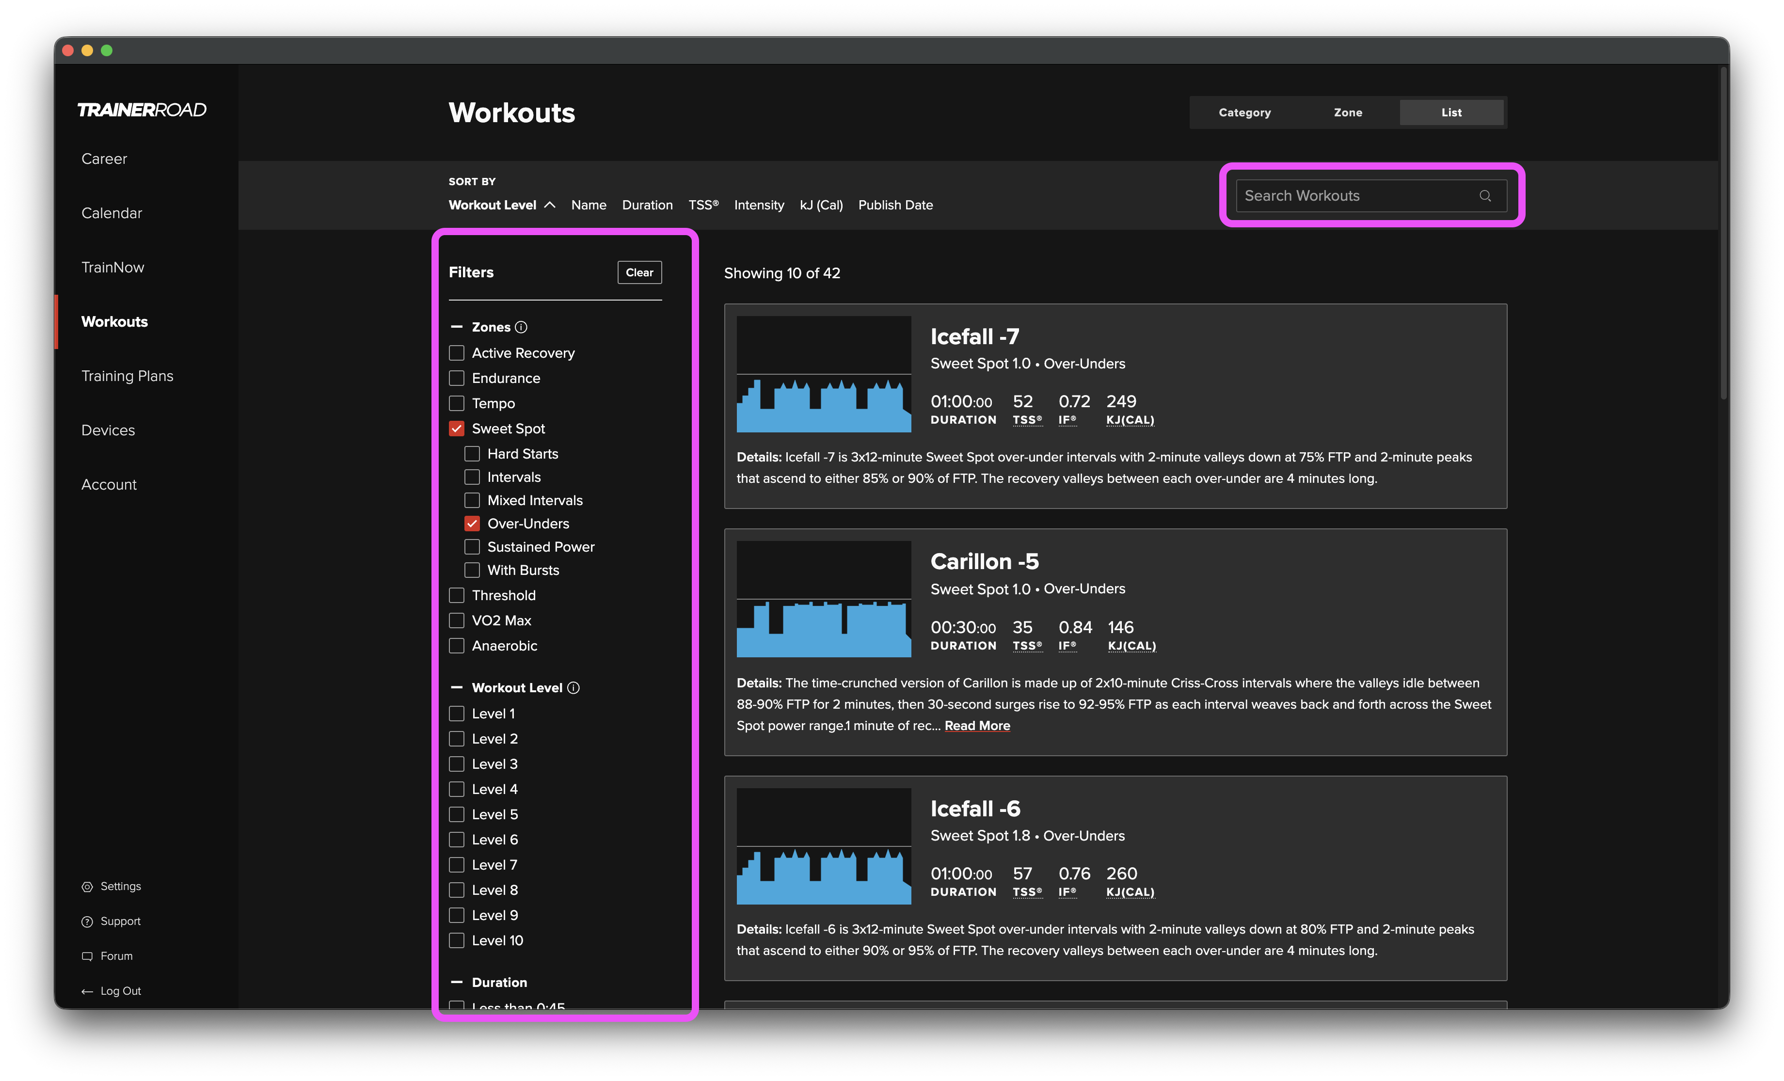
Task: Check the With Bursts sub-filter
Action: pos(472,570)
